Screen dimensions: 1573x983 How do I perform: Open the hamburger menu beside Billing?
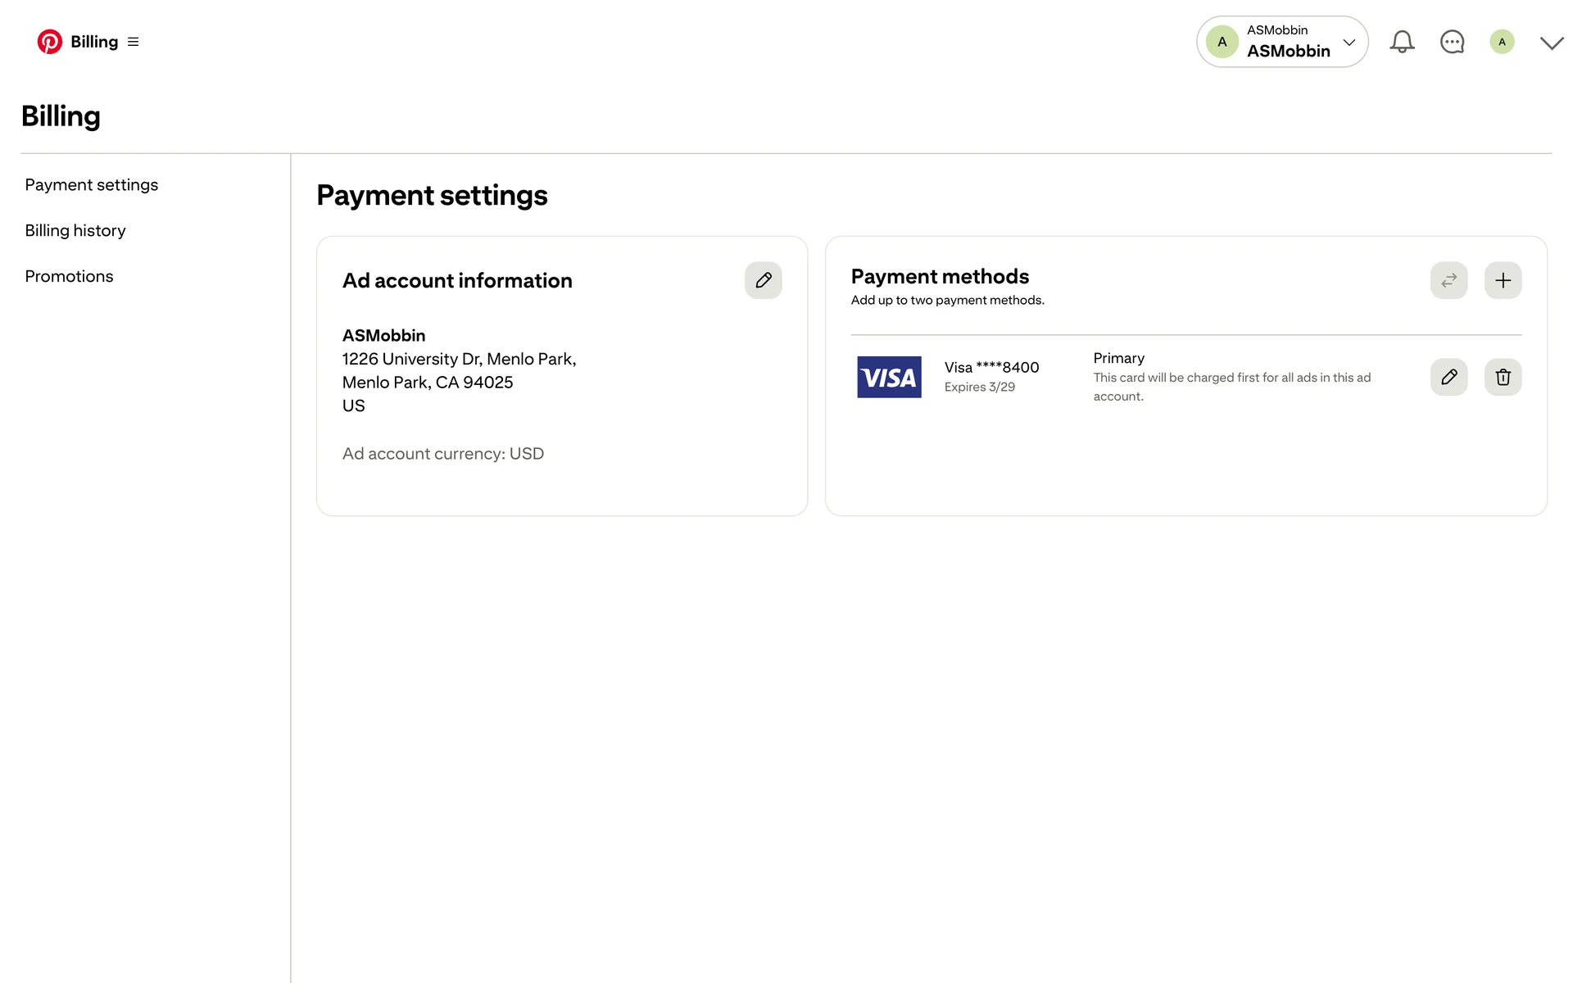click(134, 42)
